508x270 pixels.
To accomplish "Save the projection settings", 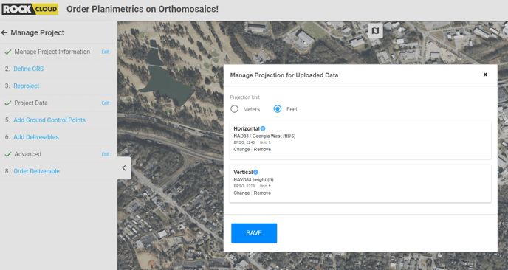I will (x=254, y=233).
